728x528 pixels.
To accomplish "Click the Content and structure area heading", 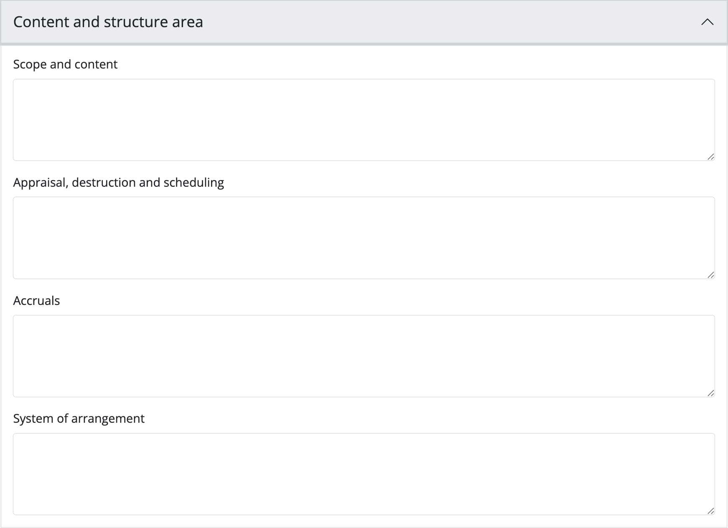I will click(108, 22).
